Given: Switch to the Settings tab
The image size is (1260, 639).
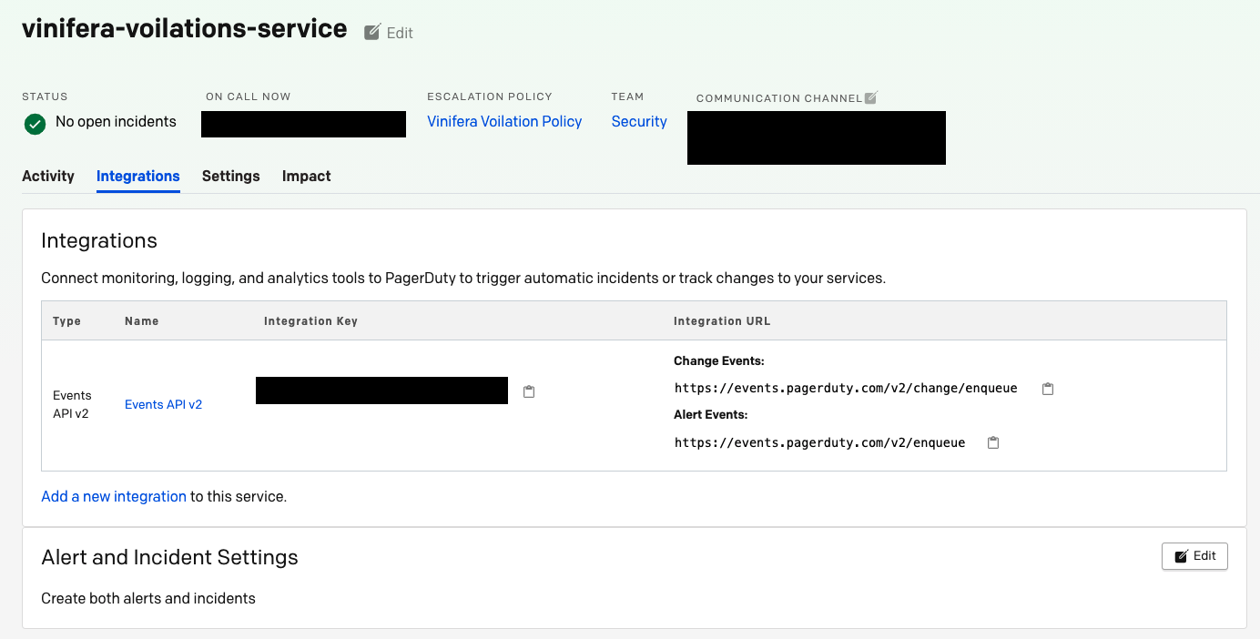Looking at the screenshot, I should coord(231,177).
